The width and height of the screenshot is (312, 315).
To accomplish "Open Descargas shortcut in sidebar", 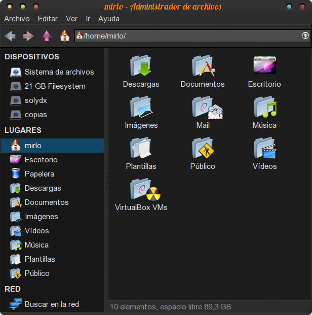I will point(52,188).
